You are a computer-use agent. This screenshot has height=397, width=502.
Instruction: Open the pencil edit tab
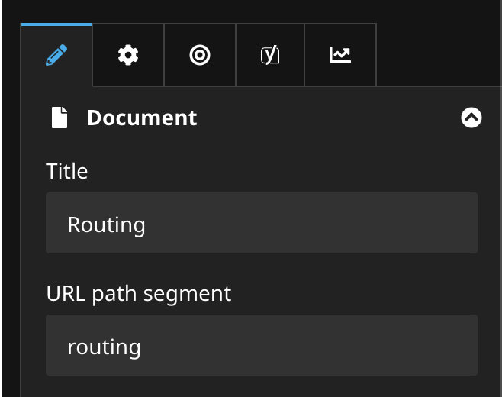point(56,55)
